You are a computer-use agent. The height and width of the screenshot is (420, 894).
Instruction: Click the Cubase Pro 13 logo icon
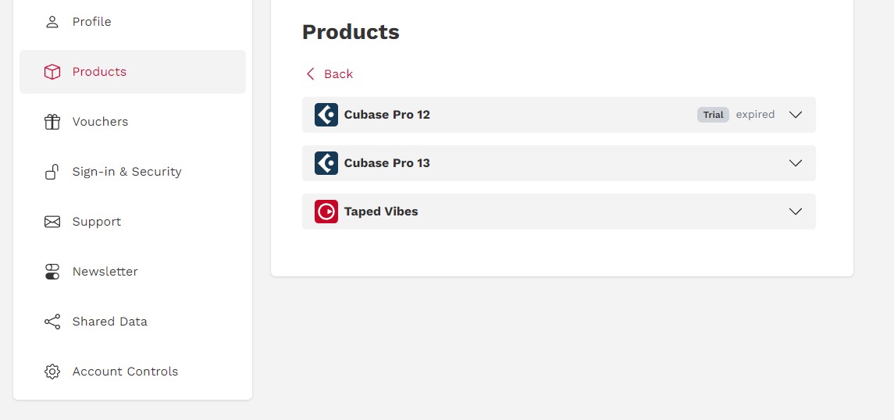[x=326, y=163]
